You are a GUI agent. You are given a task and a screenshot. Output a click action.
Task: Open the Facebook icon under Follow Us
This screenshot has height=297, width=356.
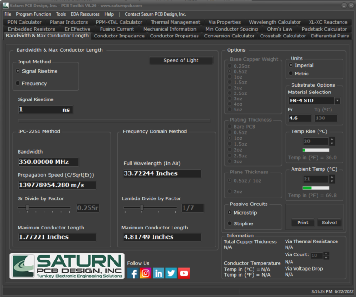pyautogui.click(x=133, y=273)
